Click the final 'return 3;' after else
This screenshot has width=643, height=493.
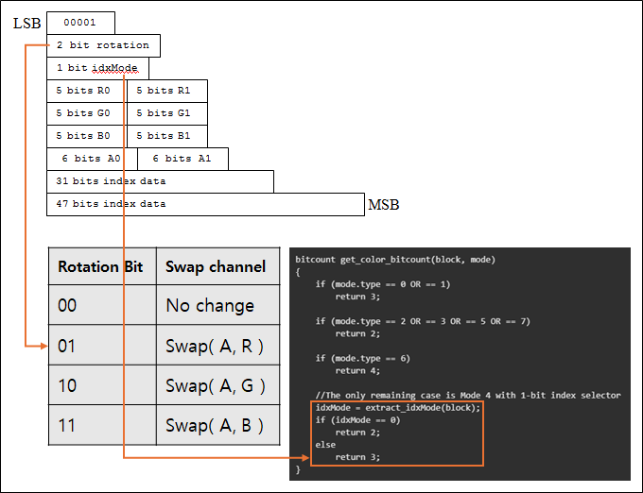click(x=357, y=457)
